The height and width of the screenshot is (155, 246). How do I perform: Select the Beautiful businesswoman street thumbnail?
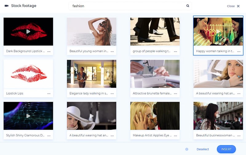[218, 116]
